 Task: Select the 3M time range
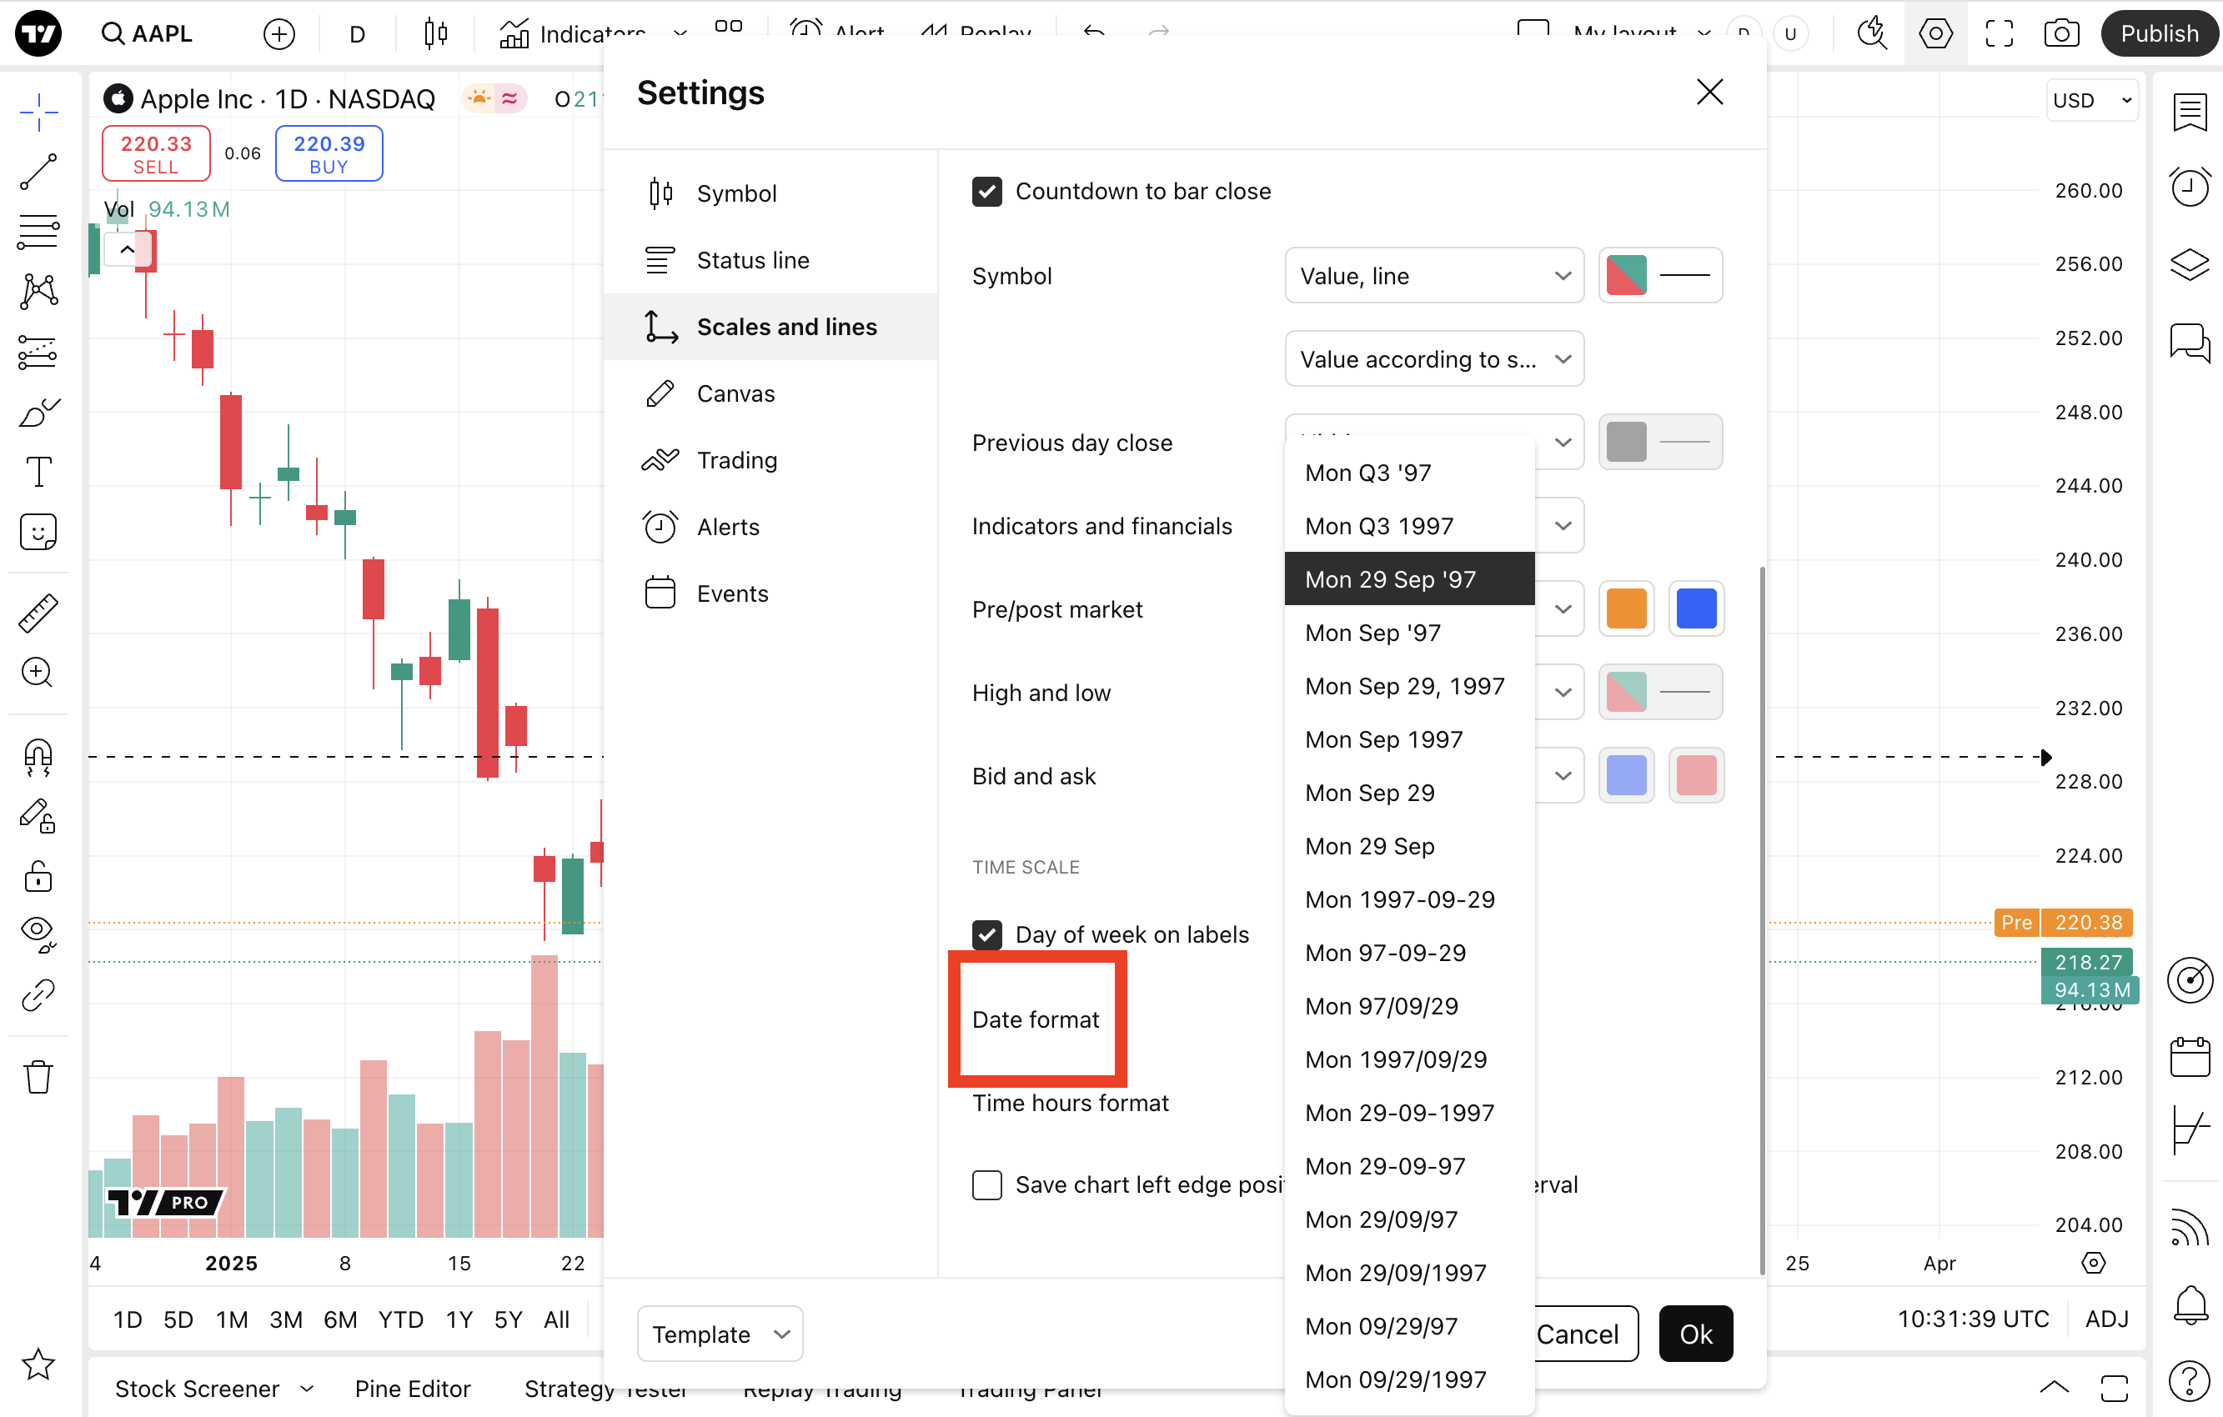(x=285, y=1320)
